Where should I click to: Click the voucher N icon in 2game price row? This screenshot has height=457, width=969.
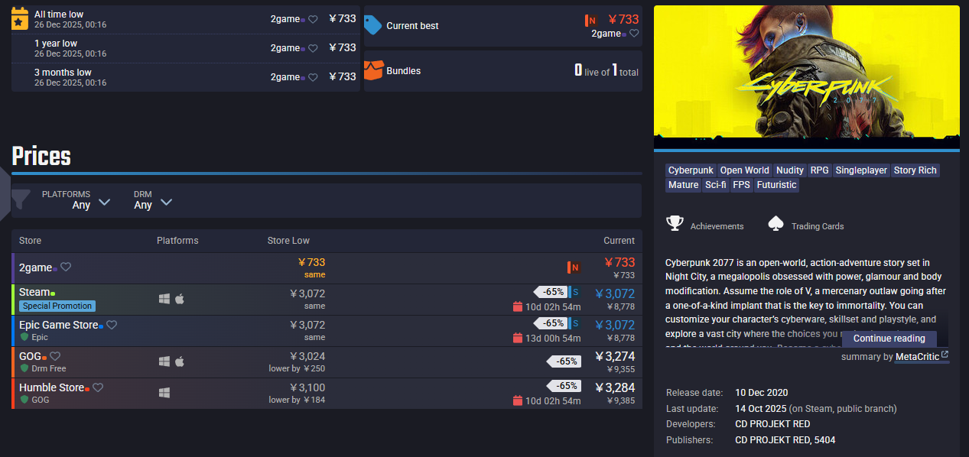[x=574, y=267]
